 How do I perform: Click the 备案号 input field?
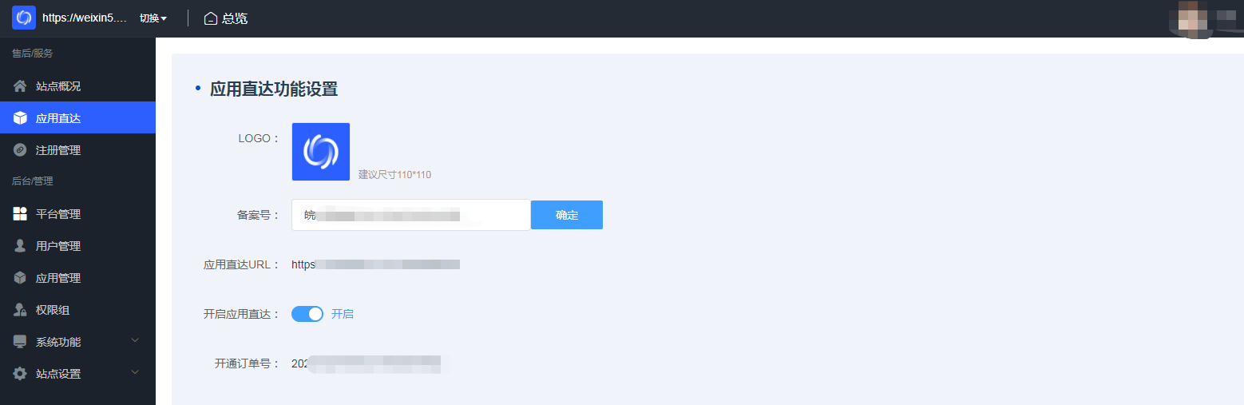pyautogui.click(x=411, y=215)
